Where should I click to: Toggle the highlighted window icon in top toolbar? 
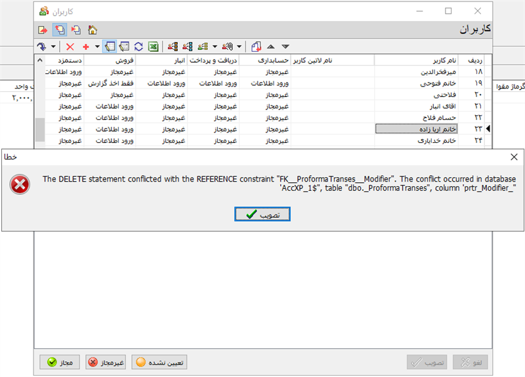pos(59,30)
